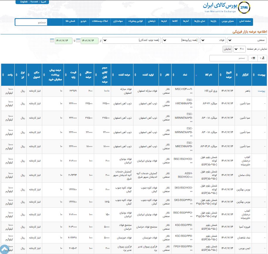Image resolution: width=268 pixels, height=254 pixels.
Task: Open the صفحه اصلی menu item
Action: click(245, 21)
